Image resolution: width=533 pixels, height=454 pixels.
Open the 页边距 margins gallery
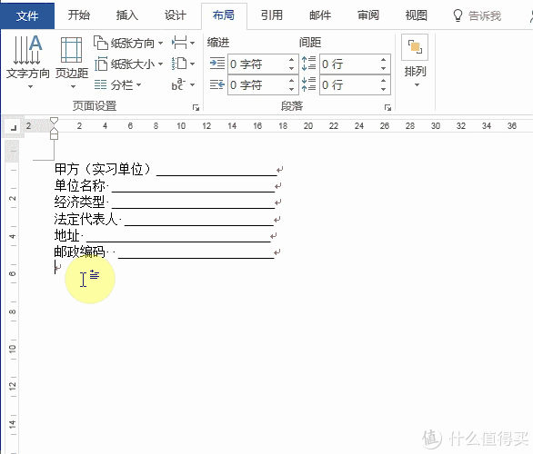(x=72, y=62)
